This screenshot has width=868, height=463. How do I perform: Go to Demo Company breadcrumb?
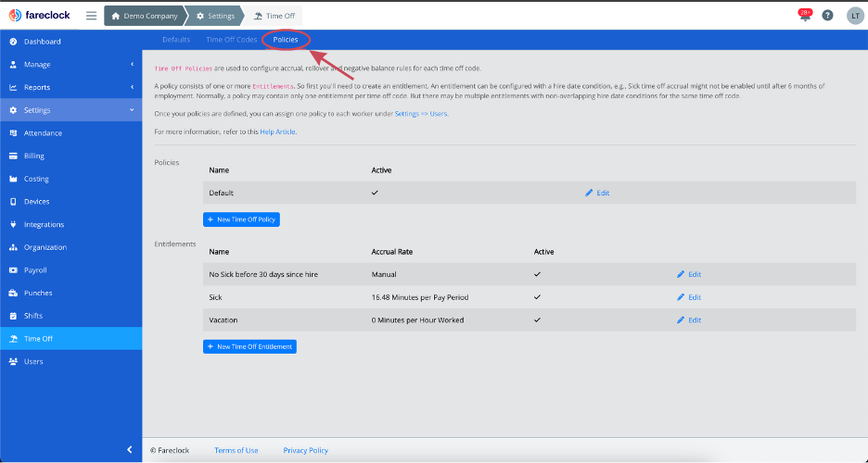[x=145, y=16]
